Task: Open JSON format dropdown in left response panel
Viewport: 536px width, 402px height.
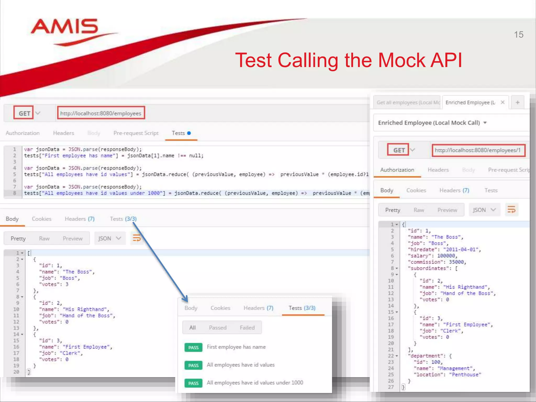Action: click(x=110, y=238)
